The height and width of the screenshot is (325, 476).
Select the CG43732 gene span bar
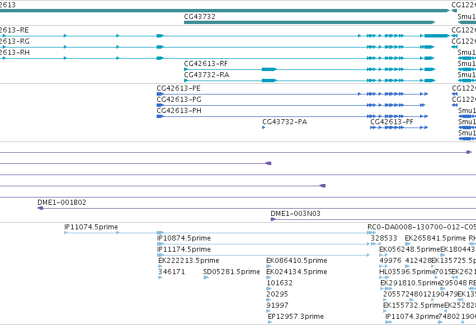pos(309,22)
